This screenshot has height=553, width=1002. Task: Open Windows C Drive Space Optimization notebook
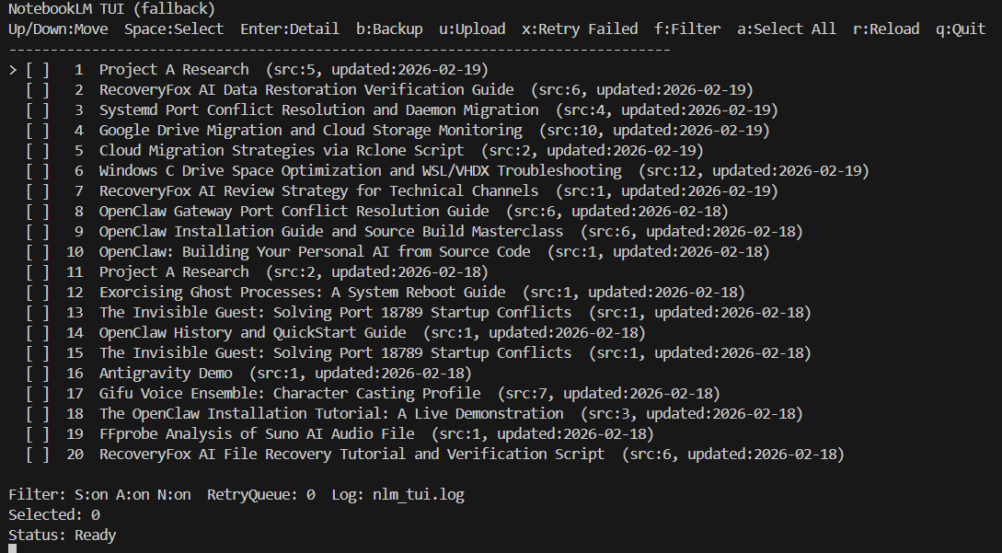click(360, 171)
